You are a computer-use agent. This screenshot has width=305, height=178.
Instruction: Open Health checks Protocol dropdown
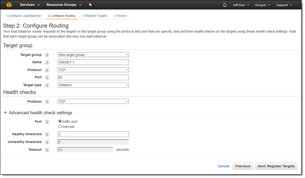(x=93, y=101)
